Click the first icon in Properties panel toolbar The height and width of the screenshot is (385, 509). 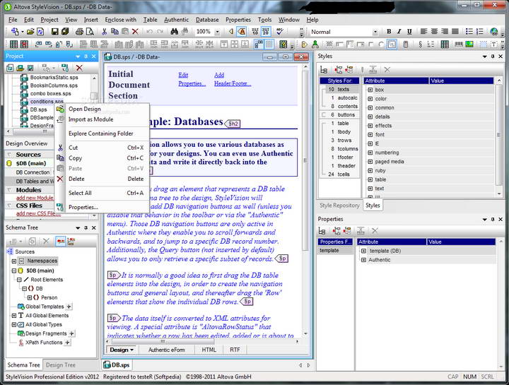click(324, 230)
